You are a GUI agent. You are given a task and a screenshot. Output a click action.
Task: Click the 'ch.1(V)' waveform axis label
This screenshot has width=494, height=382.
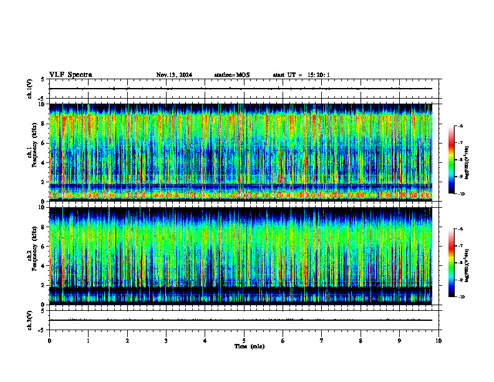coord(30,89)
